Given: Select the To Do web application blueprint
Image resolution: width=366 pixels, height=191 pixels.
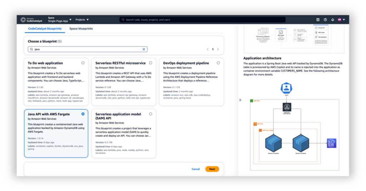Looking at the screenshot, I should 83,63.
